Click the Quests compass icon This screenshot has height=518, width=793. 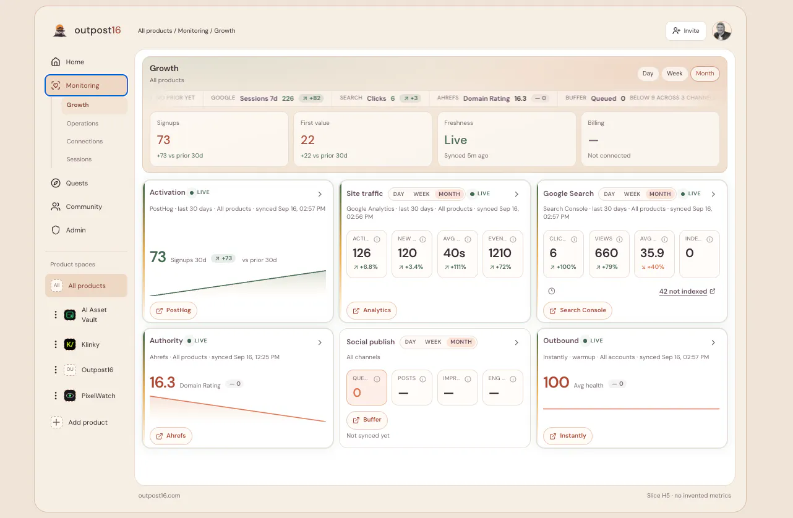point(56,183)
